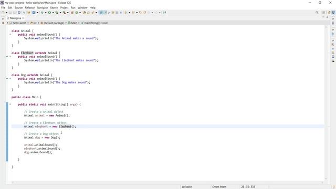Click the New Java Class icon
The width and height of the screenshot is (336, 189).
tap(77, 13)
